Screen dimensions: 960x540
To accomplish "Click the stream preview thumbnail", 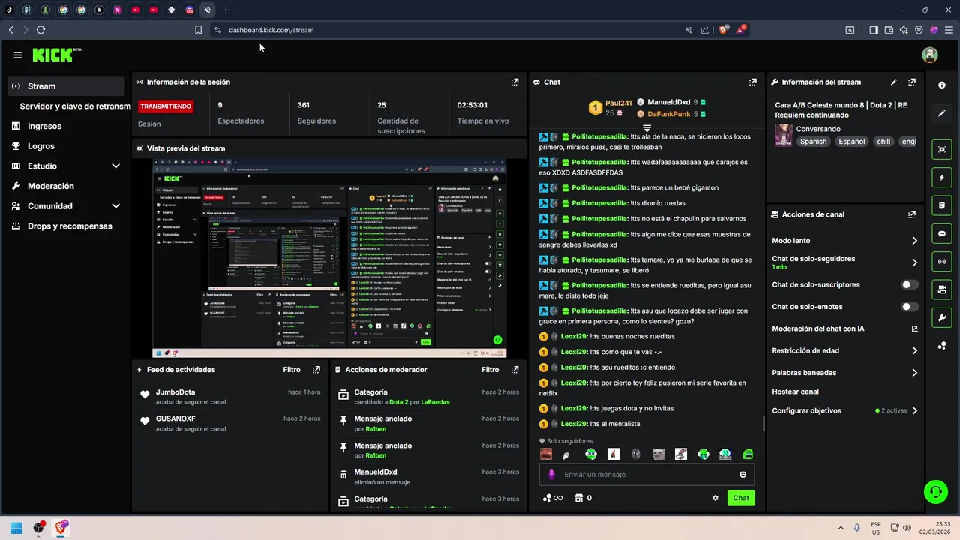I will point(330,259).
